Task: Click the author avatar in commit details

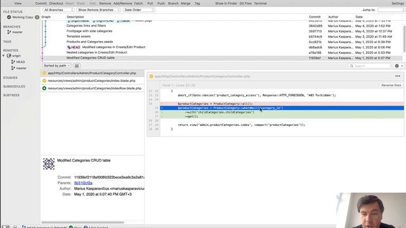Action: [x=49, y=164]
